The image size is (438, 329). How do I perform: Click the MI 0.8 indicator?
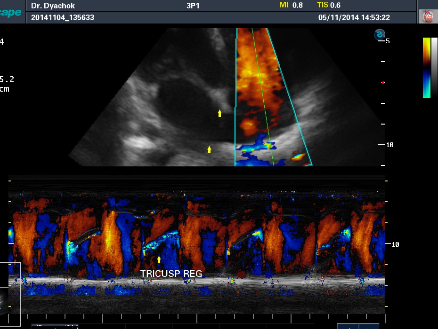(x=291, y=5)
